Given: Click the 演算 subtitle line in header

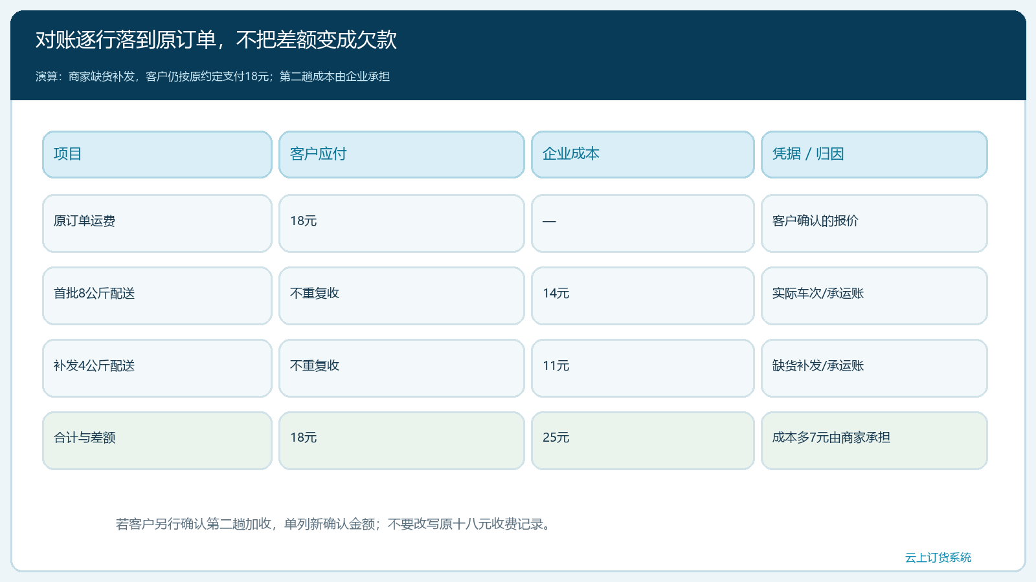Looking at the screenshot, I should [x=212, y=76].
